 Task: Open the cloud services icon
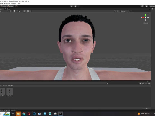pos(147,6)
